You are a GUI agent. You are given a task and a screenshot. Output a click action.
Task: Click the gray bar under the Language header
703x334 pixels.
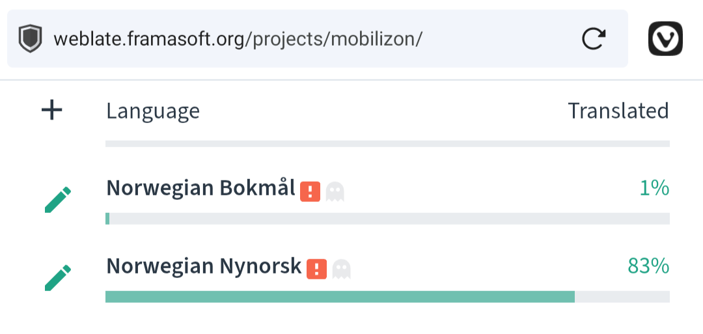coord(387,143)
